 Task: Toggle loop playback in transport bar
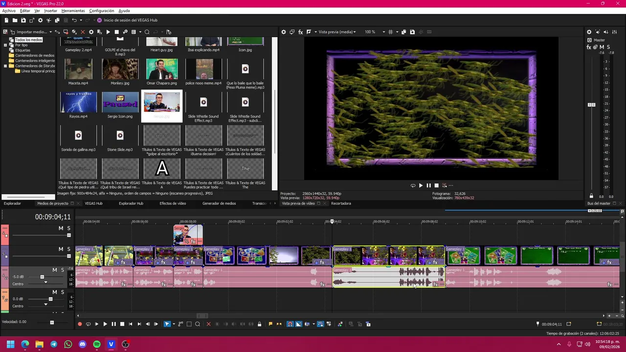88,324
